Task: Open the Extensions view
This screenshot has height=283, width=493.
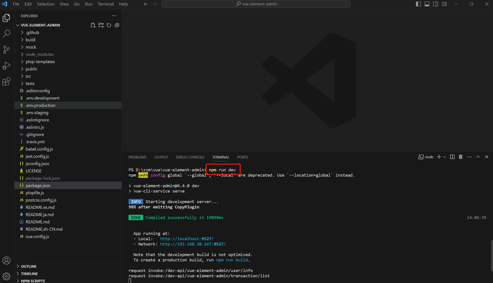Action: point(7,82)
